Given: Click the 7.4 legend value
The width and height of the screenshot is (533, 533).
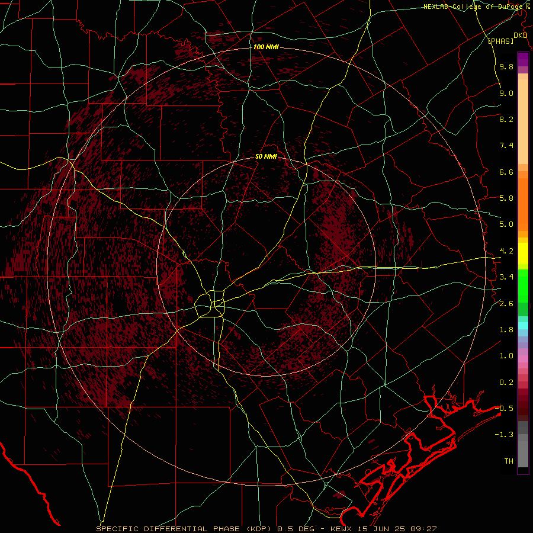Looking at the screenshot, I should (506, 145).
